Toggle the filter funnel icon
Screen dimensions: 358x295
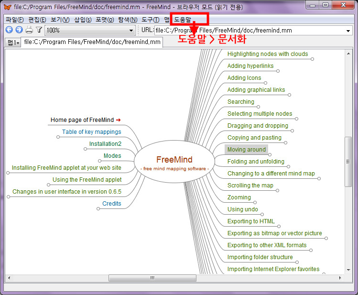pyautogui.click(x=39, y=30)
